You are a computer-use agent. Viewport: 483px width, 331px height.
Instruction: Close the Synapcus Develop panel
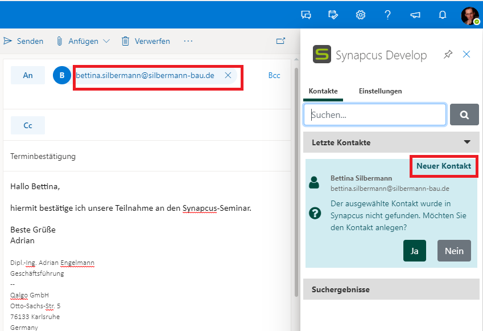pos(467,55)
